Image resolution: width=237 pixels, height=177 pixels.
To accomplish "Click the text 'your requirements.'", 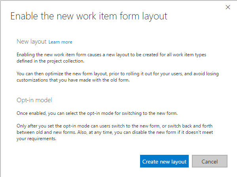I will point(36,139).
